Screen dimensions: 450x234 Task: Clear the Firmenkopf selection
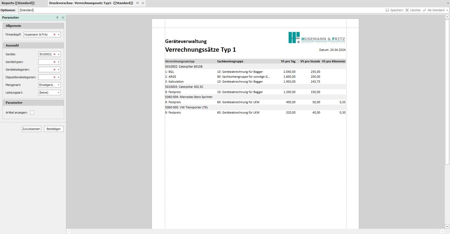pos(54,34)
